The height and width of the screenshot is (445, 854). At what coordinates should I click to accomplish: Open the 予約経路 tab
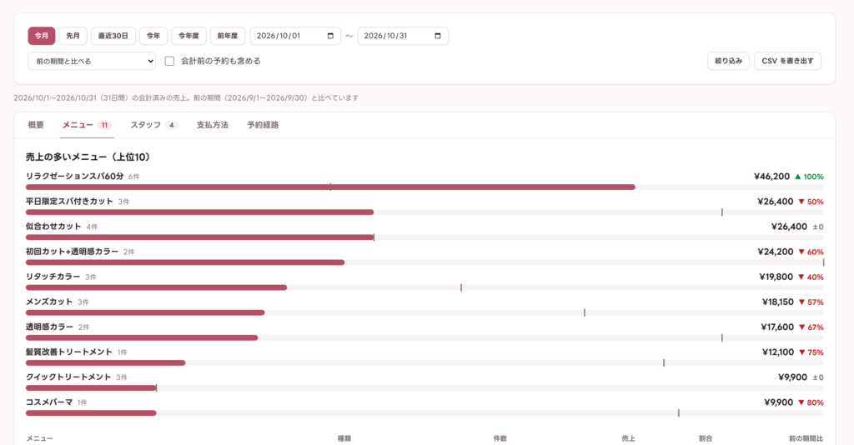pyautogui.click(x=263, y=125)
